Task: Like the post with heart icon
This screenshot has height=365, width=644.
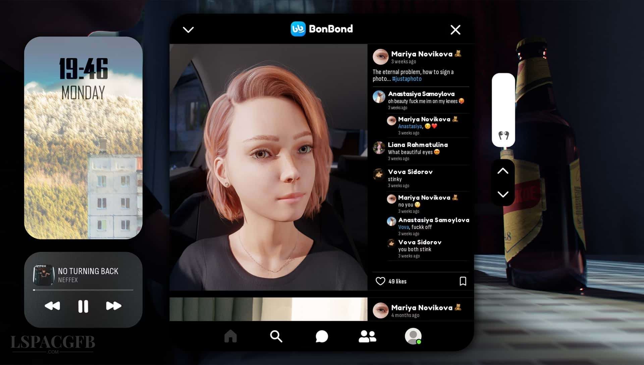Action: (x=380, y=281)
